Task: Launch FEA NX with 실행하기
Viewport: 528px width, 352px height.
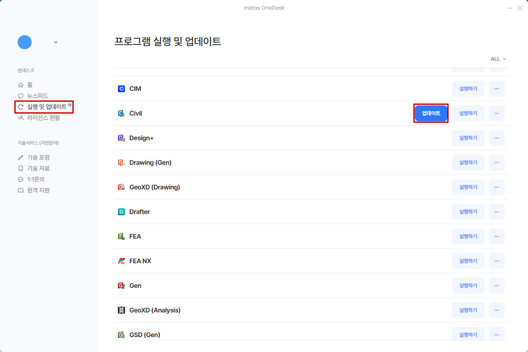Action: click(468, 261)
